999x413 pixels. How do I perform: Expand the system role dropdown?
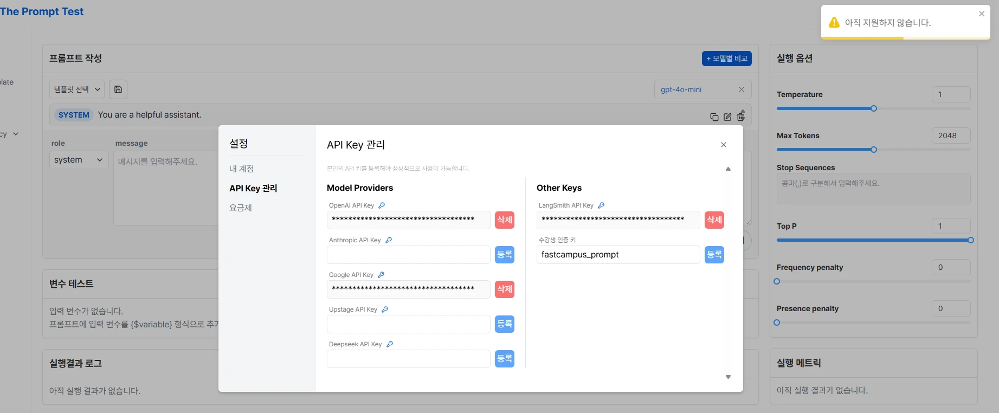78,160
